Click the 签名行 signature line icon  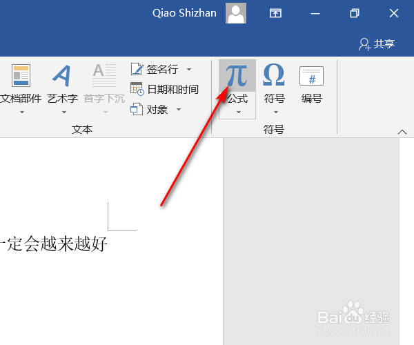[137, 69]
